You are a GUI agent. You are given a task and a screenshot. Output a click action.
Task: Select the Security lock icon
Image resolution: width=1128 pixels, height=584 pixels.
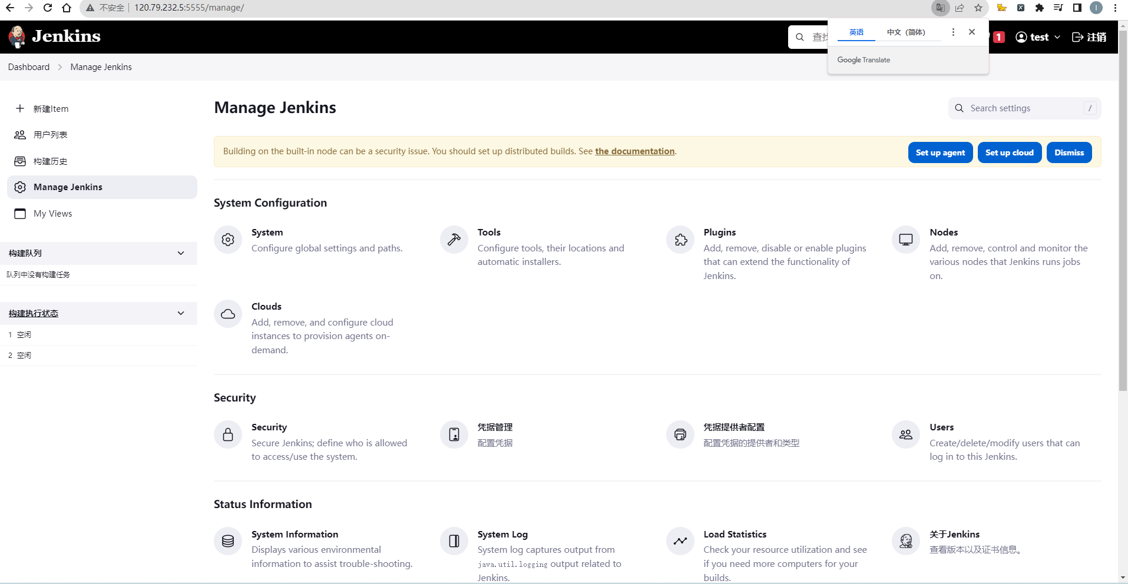coord(228,434)
